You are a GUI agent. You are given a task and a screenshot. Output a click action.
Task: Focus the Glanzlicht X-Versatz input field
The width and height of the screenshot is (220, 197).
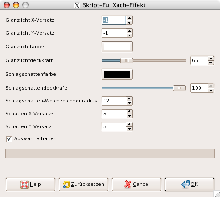[x=114, y=20]
